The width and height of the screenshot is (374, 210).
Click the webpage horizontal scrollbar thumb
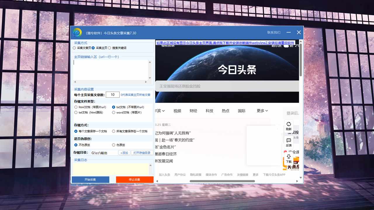click(222, 181)
